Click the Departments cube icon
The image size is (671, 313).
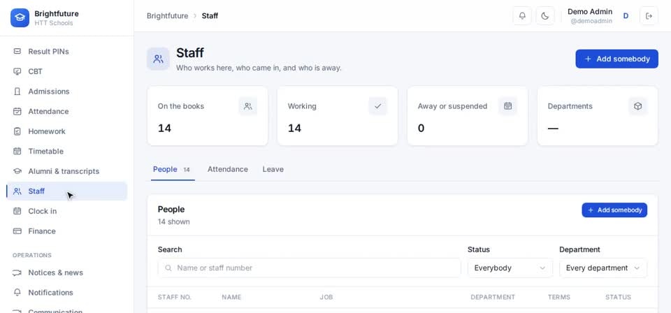tap(637, 106)
